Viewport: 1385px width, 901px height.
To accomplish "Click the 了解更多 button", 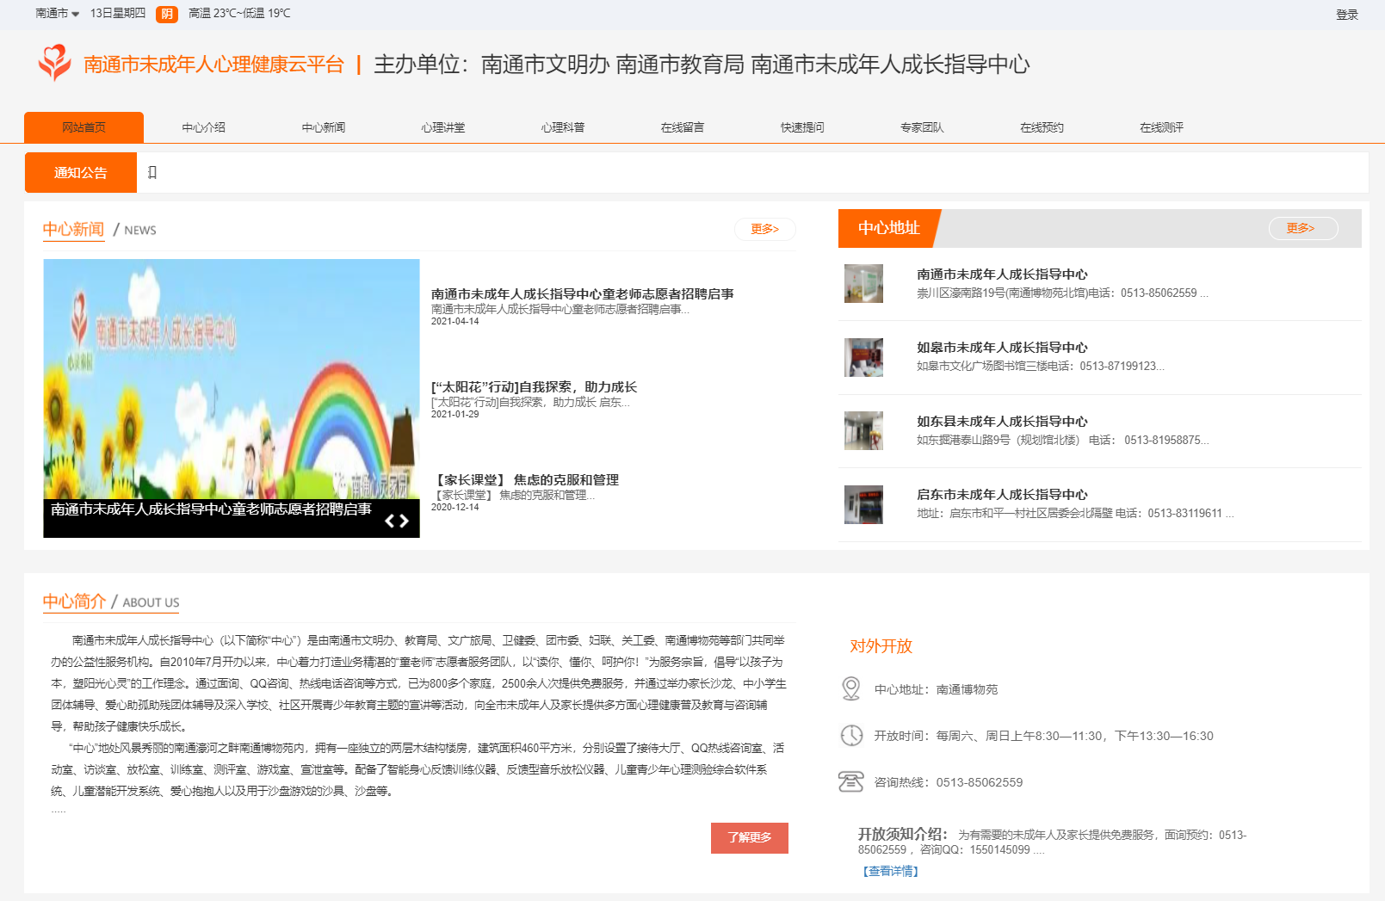I will [749, 838].
